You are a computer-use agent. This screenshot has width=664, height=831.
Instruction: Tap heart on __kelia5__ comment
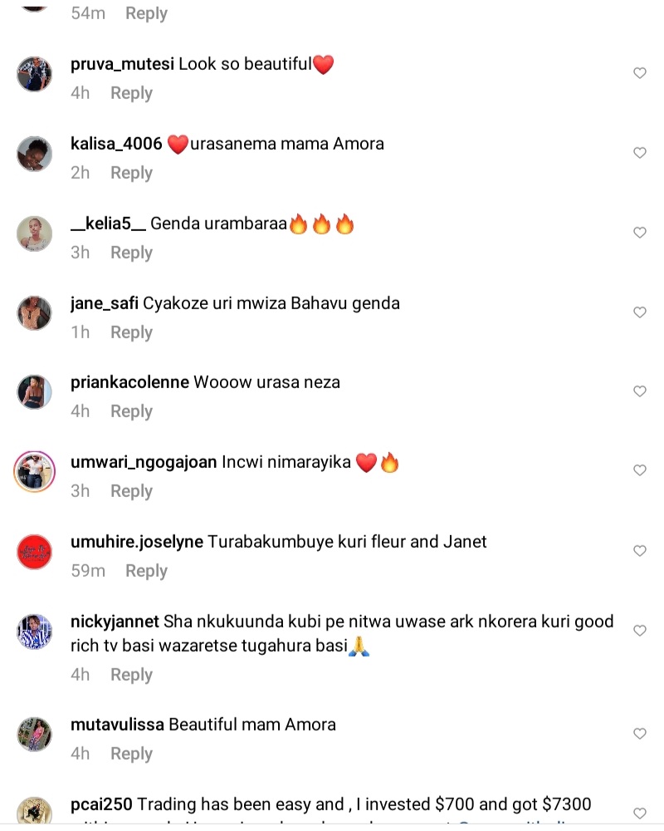click(640, 232)
